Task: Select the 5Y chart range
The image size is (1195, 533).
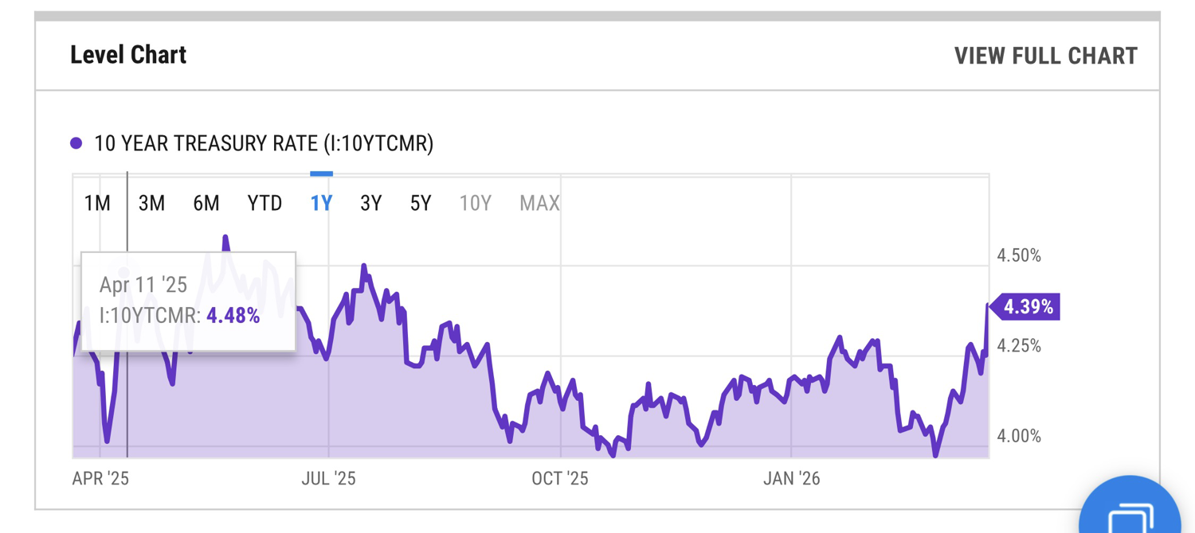Action: pyautogui.click(x=421, y=204)
